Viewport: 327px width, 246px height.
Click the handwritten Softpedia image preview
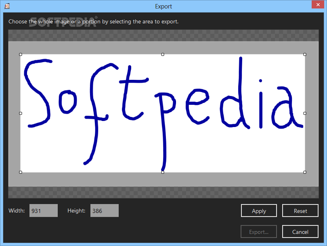[x=163, y=113]
